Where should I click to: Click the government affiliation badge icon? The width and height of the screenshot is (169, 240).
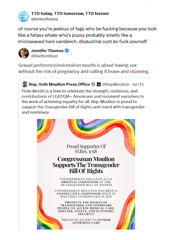99,84
